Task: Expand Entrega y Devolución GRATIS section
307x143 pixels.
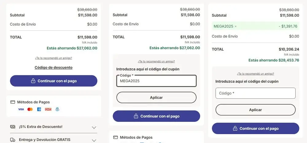Action: click(94, 141)
